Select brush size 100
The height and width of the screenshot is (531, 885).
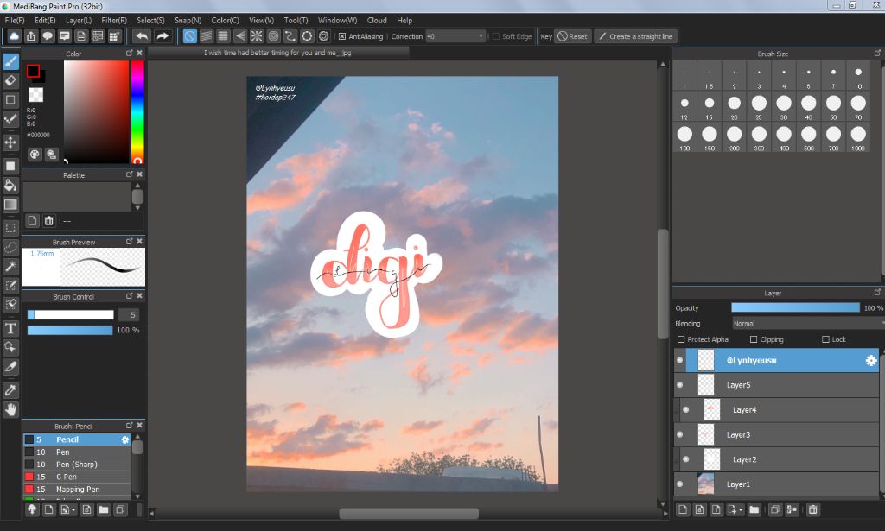(x=684, y=139)
